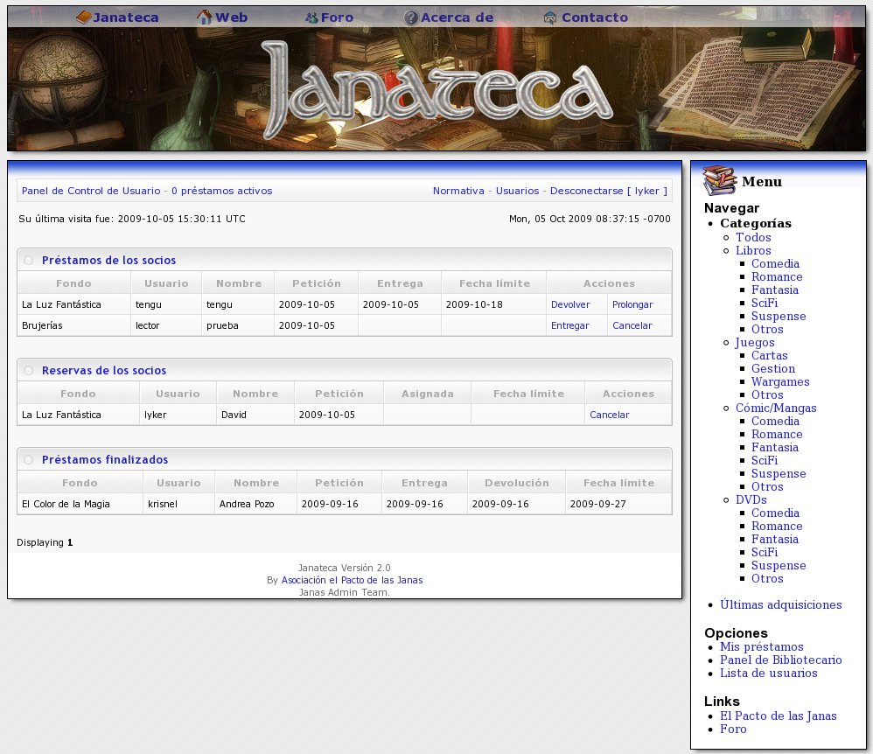Viewport: 873px width, 754px height.
Task: Click the Web house icon
Action: [x=204, y=17]
